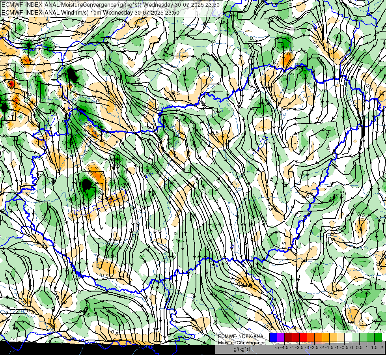This screenshot has width=386, height=355.
Task: Click the 'Wind (m/s) 10m' title line
Action: pyautogui.click(x=90, y=13)
